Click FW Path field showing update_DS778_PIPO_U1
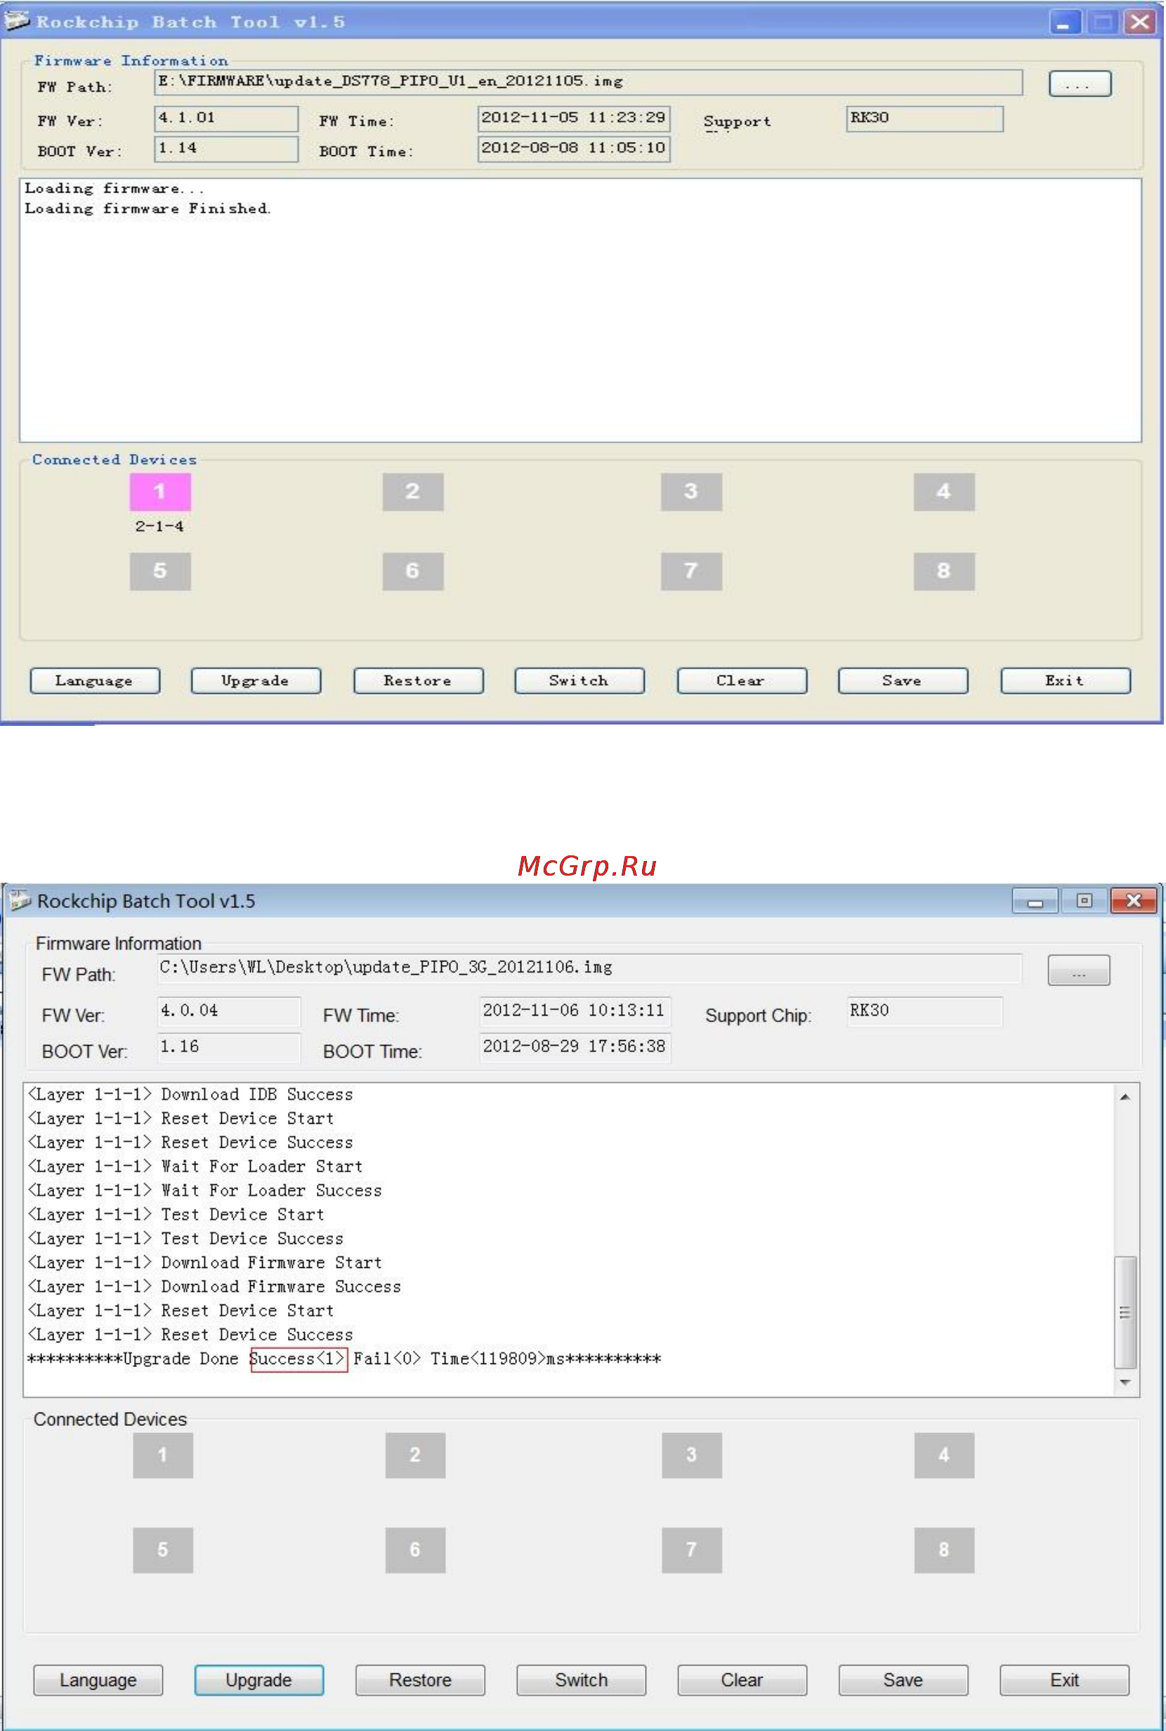 (x=588, y=82)
